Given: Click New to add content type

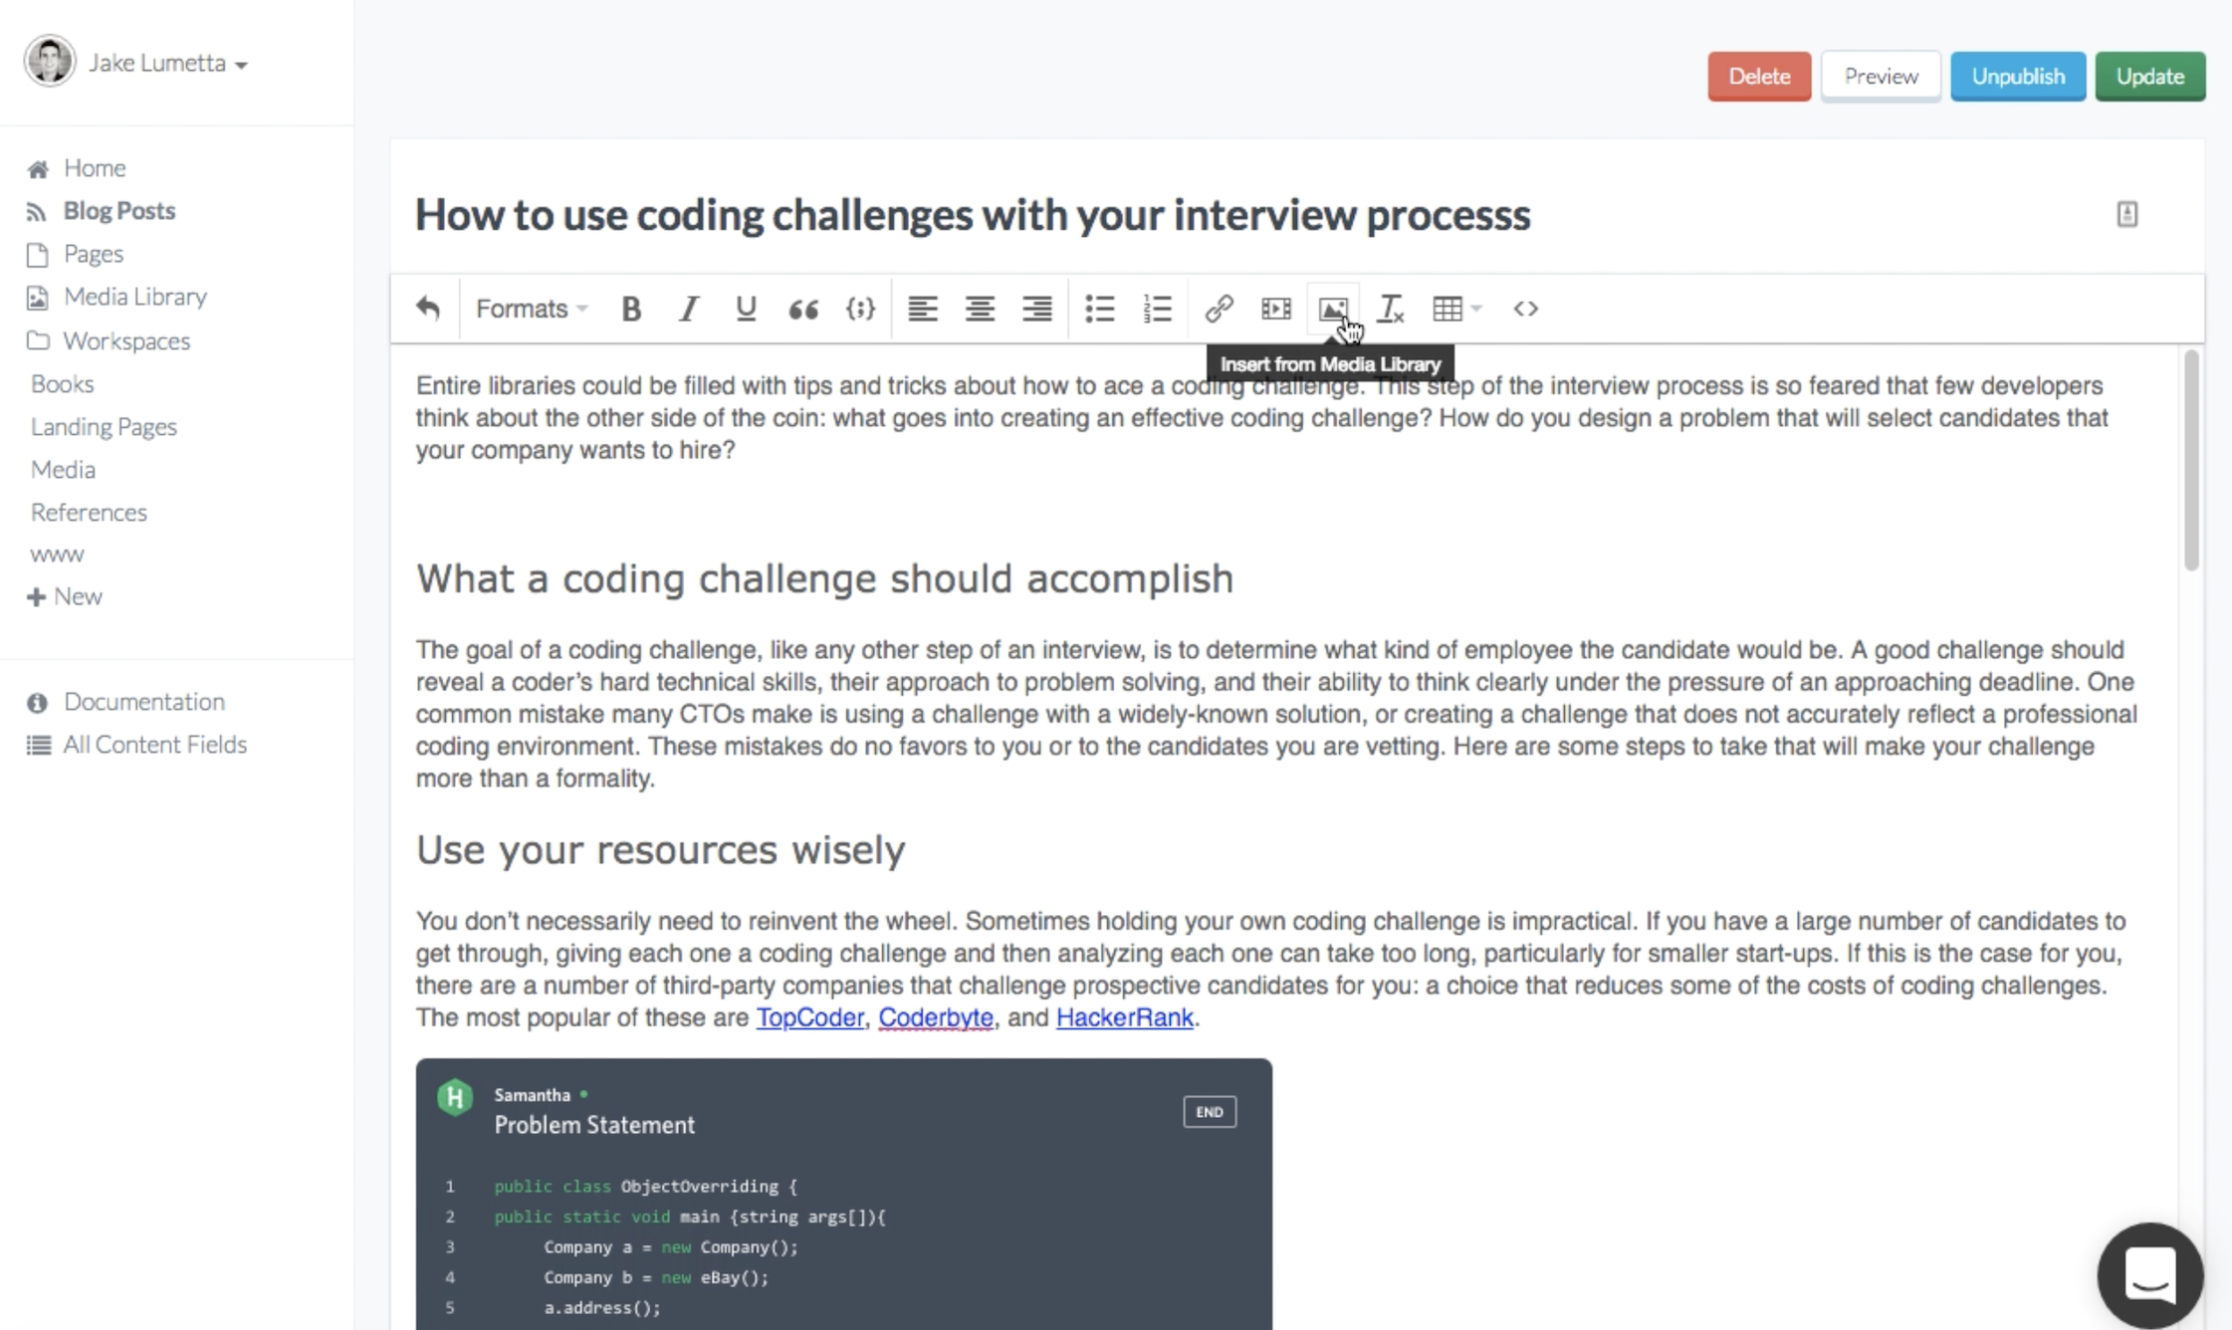Looking at the screenshot, I should 65,596.
